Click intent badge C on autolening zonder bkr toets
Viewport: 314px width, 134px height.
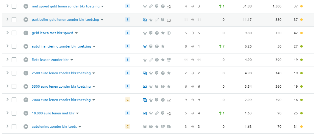[128, 126]
